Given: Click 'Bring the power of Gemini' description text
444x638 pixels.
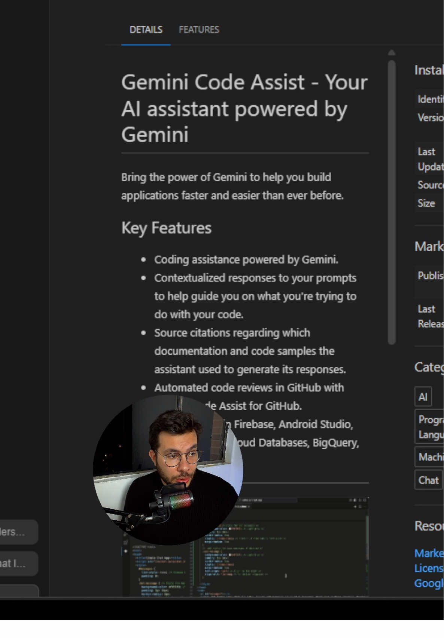Looking at the screenshot, I should click(232, 186).
